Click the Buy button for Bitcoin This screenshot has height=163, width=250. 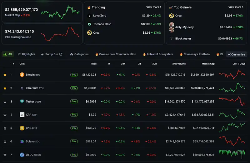point(74,74)
